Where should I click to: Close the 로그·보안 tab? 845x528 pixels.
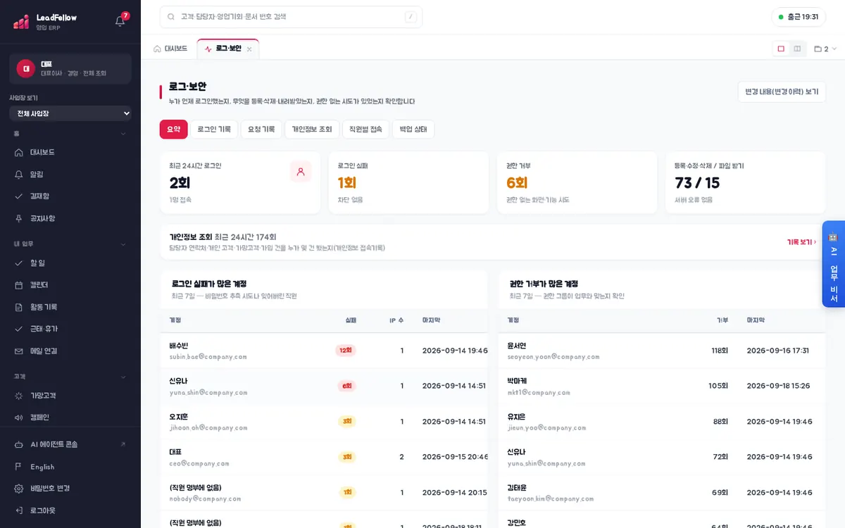pyautogui.click(x=249, y=49)
